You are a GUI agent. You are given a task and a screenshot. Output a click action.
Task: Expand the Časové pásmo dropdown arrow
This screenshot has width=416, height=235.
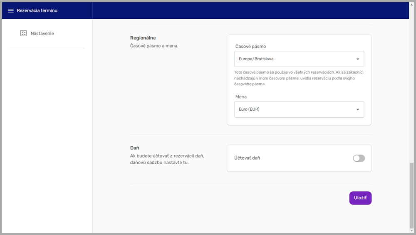coord(358,59)
